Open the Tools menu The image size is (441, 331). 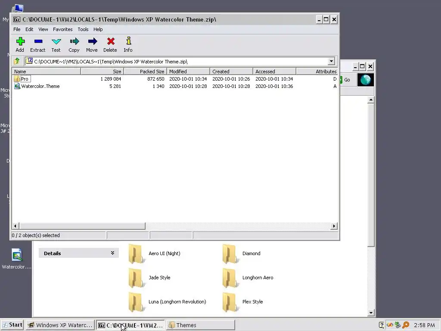point(83,29)
